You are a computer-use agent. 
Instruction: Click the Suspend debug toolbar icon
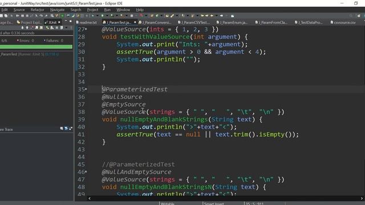pyautogui.click(x=22, y=15)
